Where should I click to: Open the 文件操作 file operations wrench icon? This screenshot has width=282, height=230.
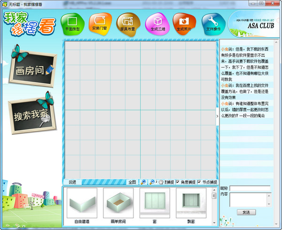click(213, 22)
